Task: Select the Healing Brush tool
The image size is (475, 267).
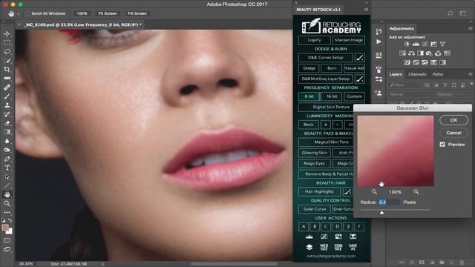Action: 7,88
